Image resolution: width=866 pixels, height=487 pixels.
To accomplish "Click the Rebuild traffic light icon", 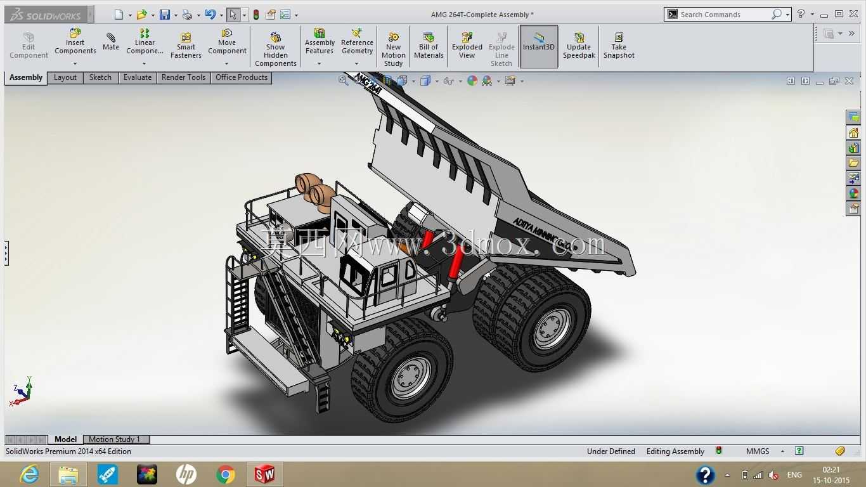I will [256, 15].
